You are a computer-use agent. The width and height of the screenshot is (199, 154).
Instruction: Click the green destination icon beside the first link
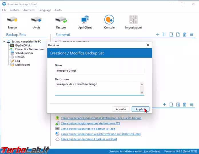pyautogui.click(x=57, y=118)
